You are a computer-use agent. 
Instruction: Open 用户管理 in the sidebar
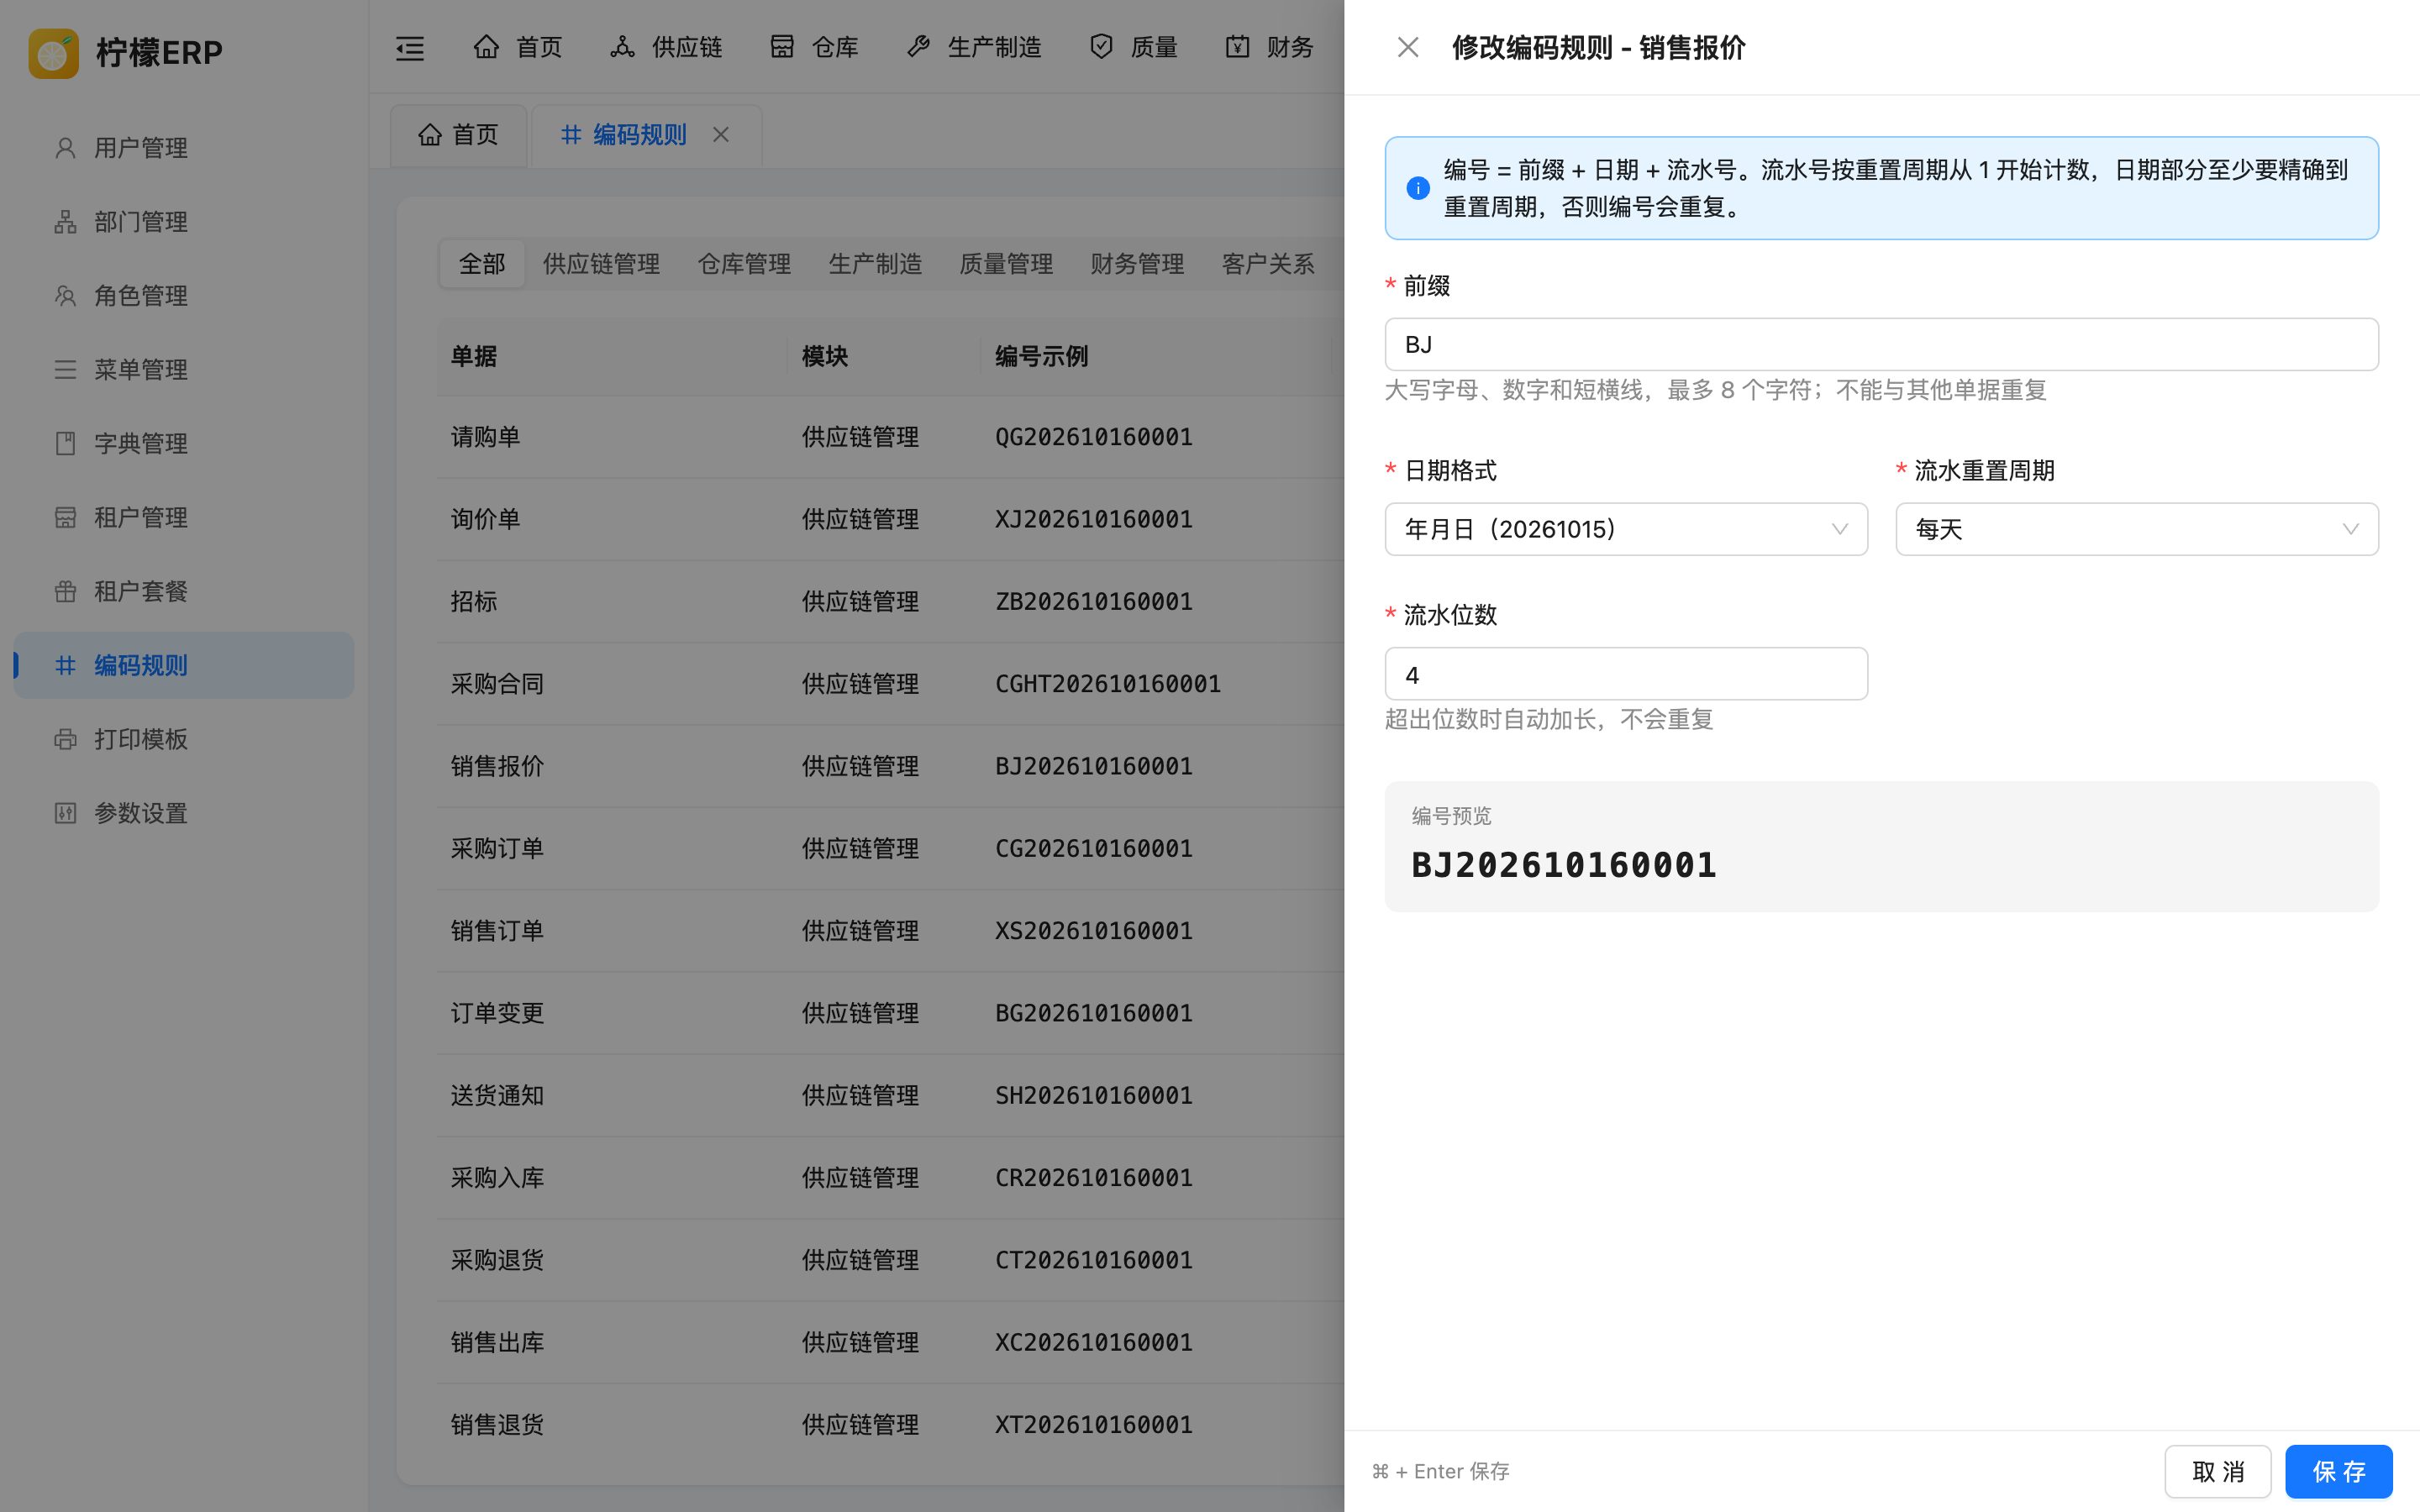[184, 148]
